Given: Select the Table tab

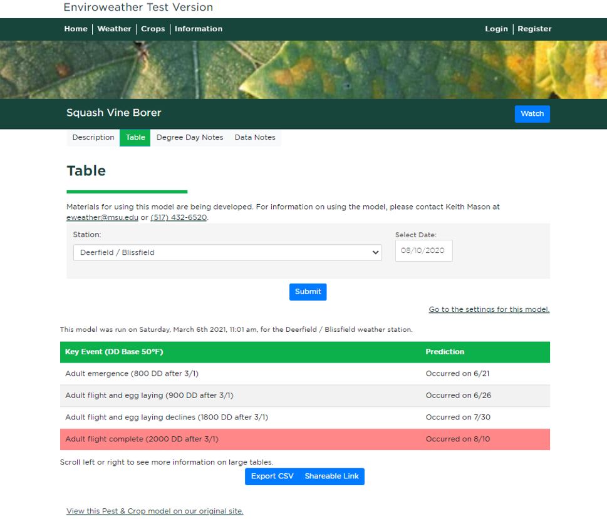Looking at the screenshot, I should (x=135, y=138).
